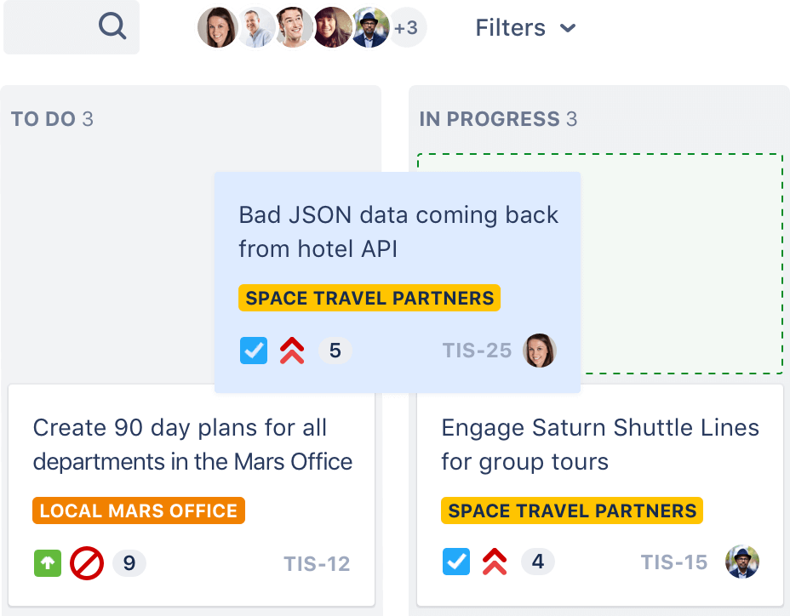Click the red blocked icon on TIS-12
Viewport: 790px width, 616px height.
(86, 562)
